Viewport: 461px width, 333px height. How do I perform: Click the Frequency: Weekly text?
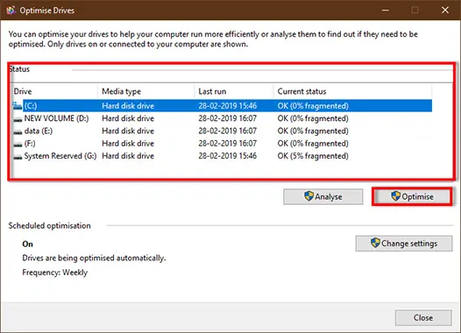(55, 273)
